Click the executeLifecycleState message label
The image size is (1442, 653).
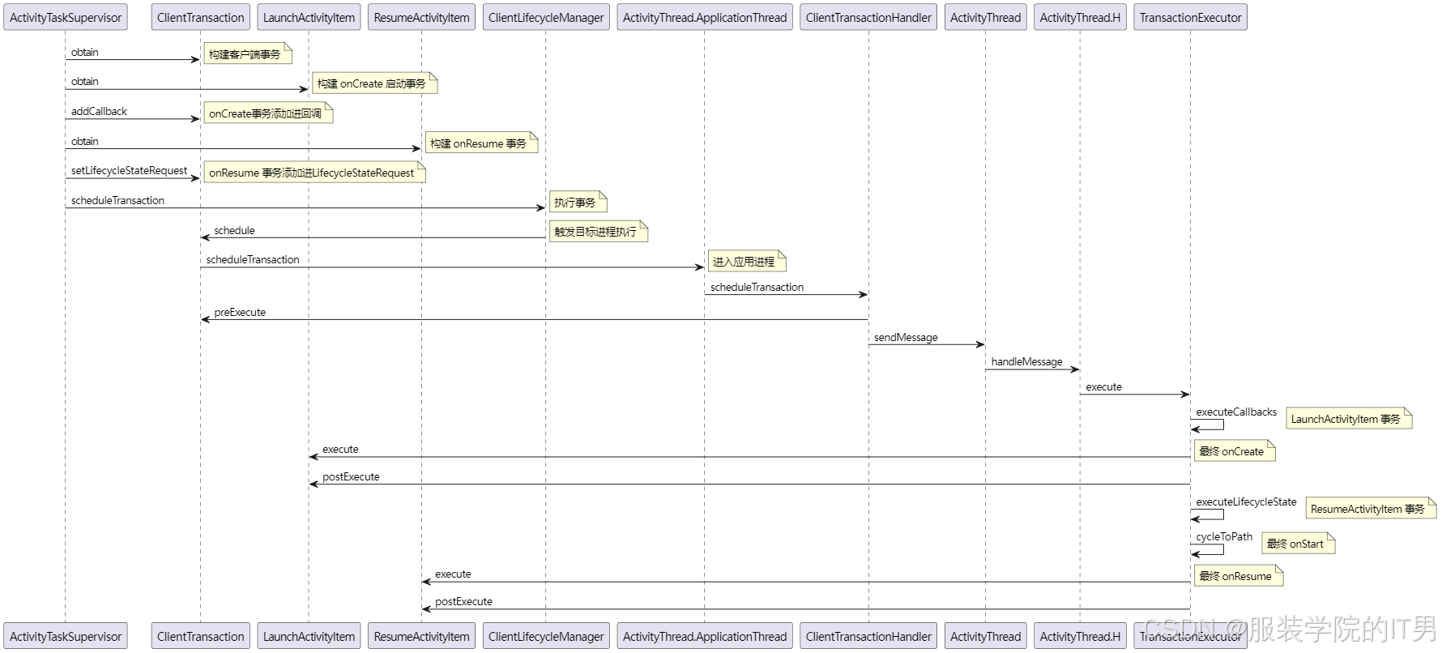(1246, 502)
